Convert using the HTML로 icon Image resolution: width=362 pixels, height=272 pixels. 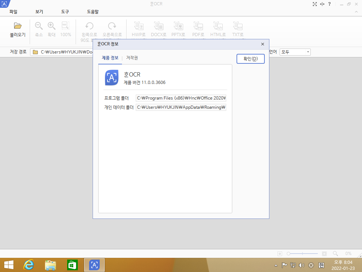point(218,26)
